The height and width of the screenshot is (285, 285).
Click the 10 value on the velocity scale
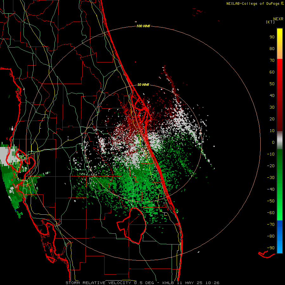(x=272, y=131)
